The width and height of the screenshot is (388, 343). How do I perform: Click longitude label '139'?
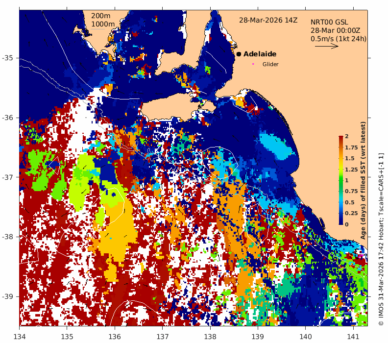(x=258, y=337)
